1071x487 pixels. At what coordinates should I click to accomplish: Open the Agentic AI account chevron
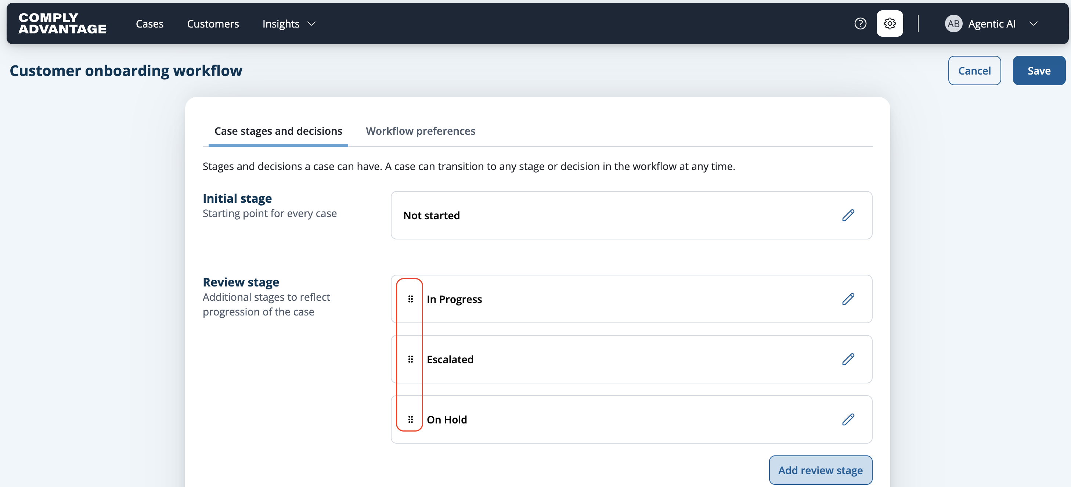tap(1033, 24)
